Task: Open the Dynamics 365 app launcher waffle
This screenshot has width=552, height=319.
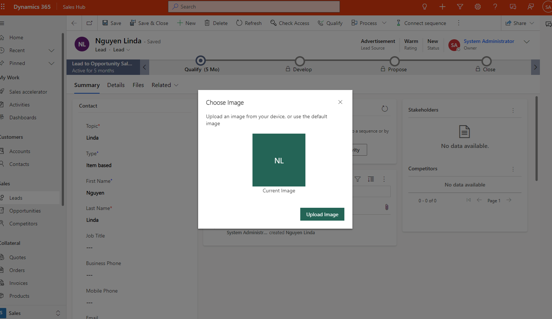Action: pos(3,7)
